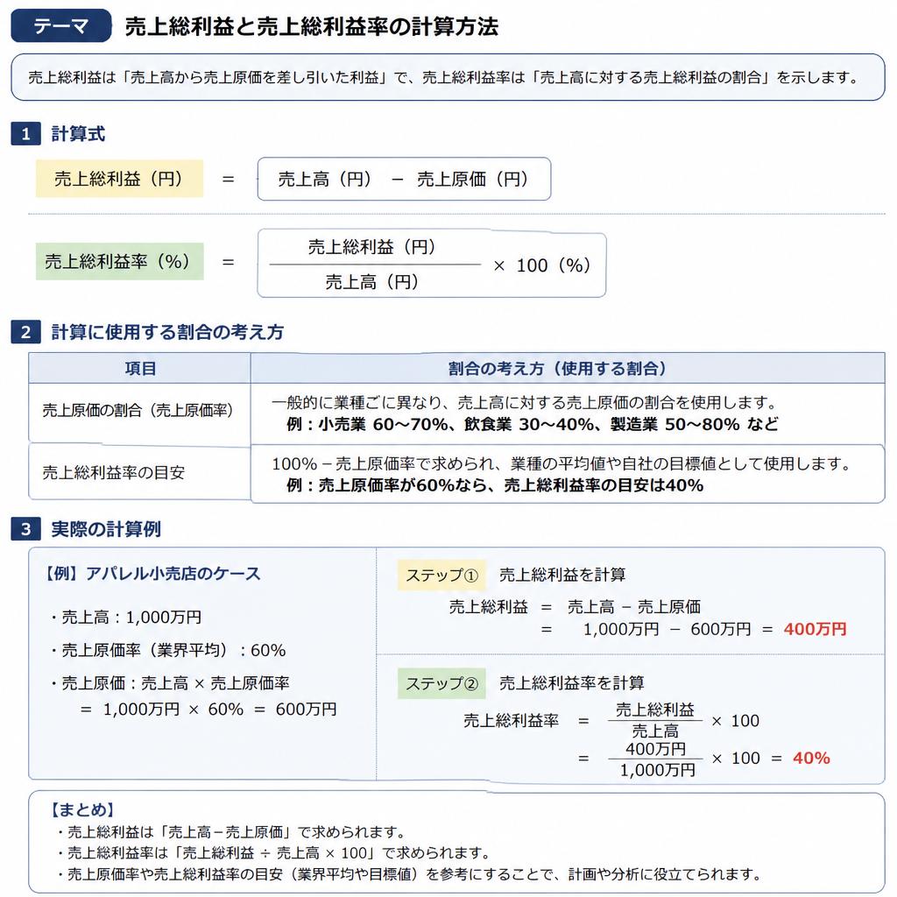This screenshot has height=897, width=897.
Task: Click the bullet 売上高:1,000万円
Action: point(124,618)
